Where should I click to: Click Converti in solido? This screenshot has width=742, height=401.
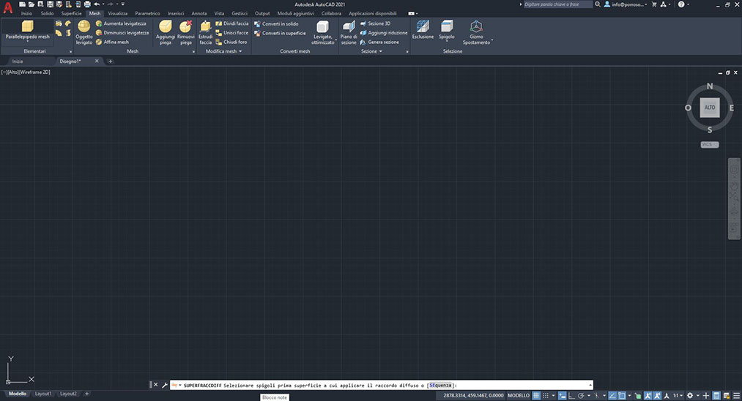click(276, 23)
